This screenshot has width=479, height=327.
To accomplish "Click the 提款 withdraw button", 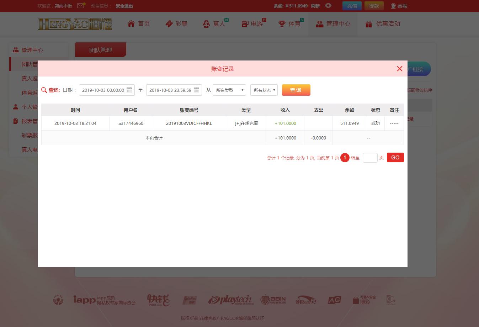I will 374,6.
